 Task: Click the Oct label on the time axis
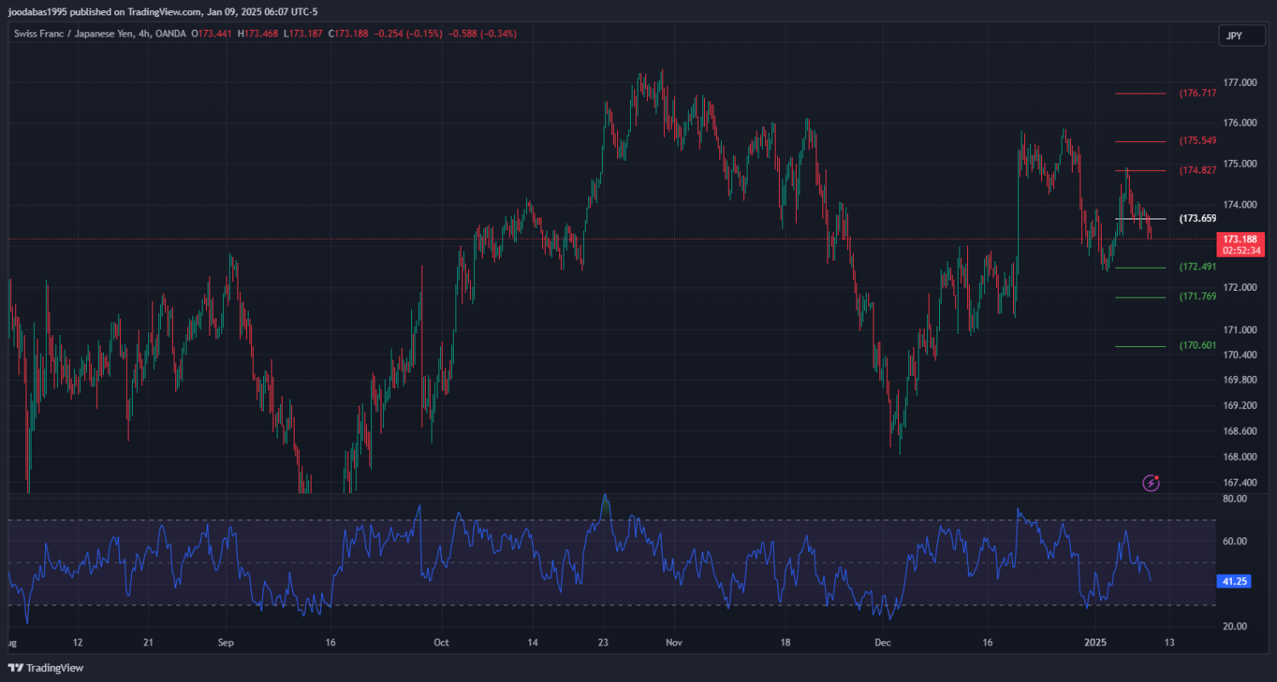coord(440,642)
